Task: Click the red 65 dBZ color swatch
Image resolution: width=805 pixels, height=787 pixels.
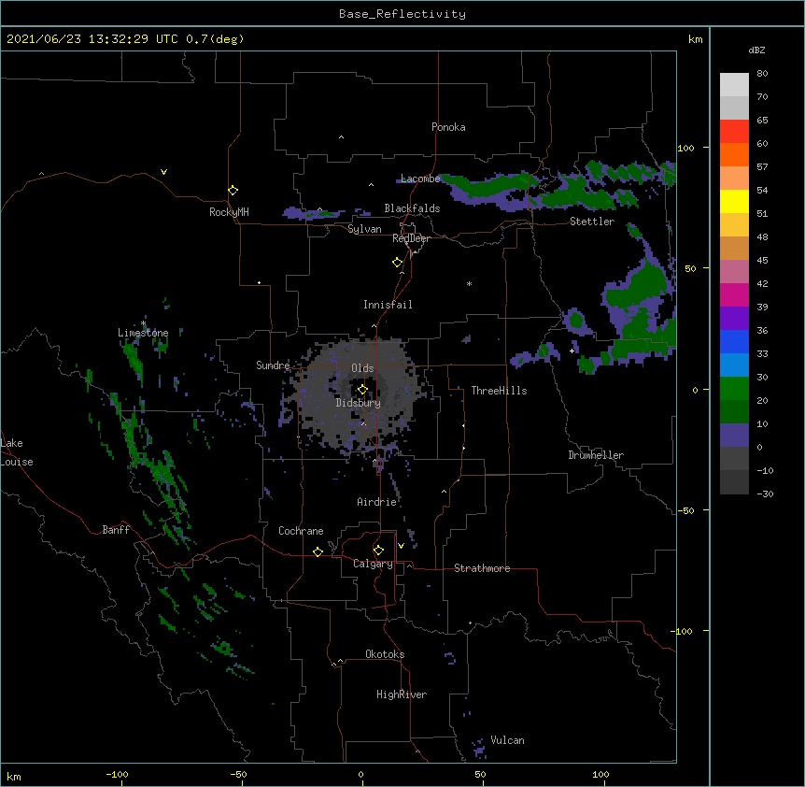Action: tap(734, 131)
